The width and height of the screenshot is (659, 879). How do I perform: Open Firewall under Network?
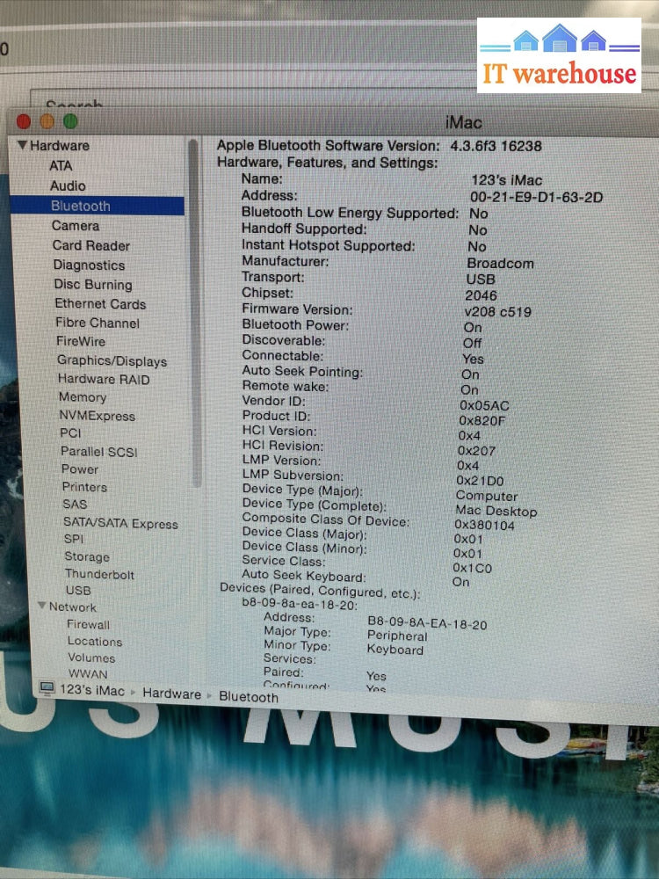tap(88, 625)
